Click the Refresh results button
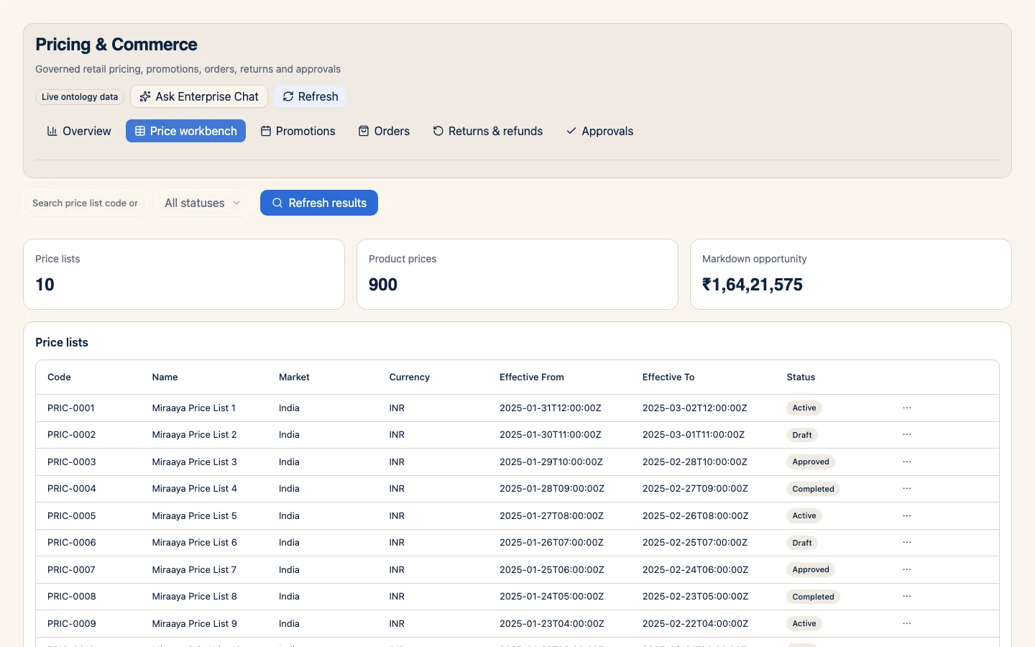 tap(319, 203)
